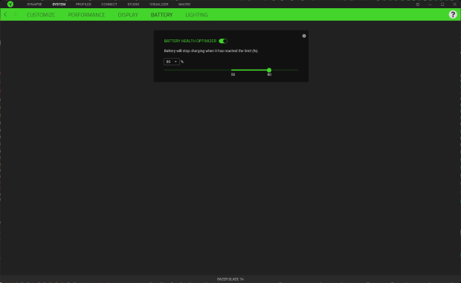The height and width of the screenshot is (283, 461).
Task: Open the Display tab
Action: (x=128, y=15)
